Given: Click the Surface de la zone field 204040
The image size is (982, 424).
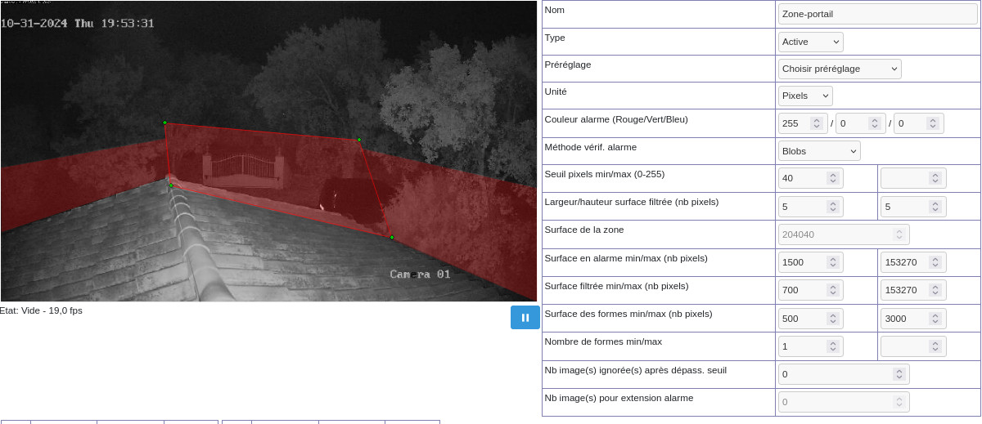Looking at the screenshot, I should click(844, 234).
